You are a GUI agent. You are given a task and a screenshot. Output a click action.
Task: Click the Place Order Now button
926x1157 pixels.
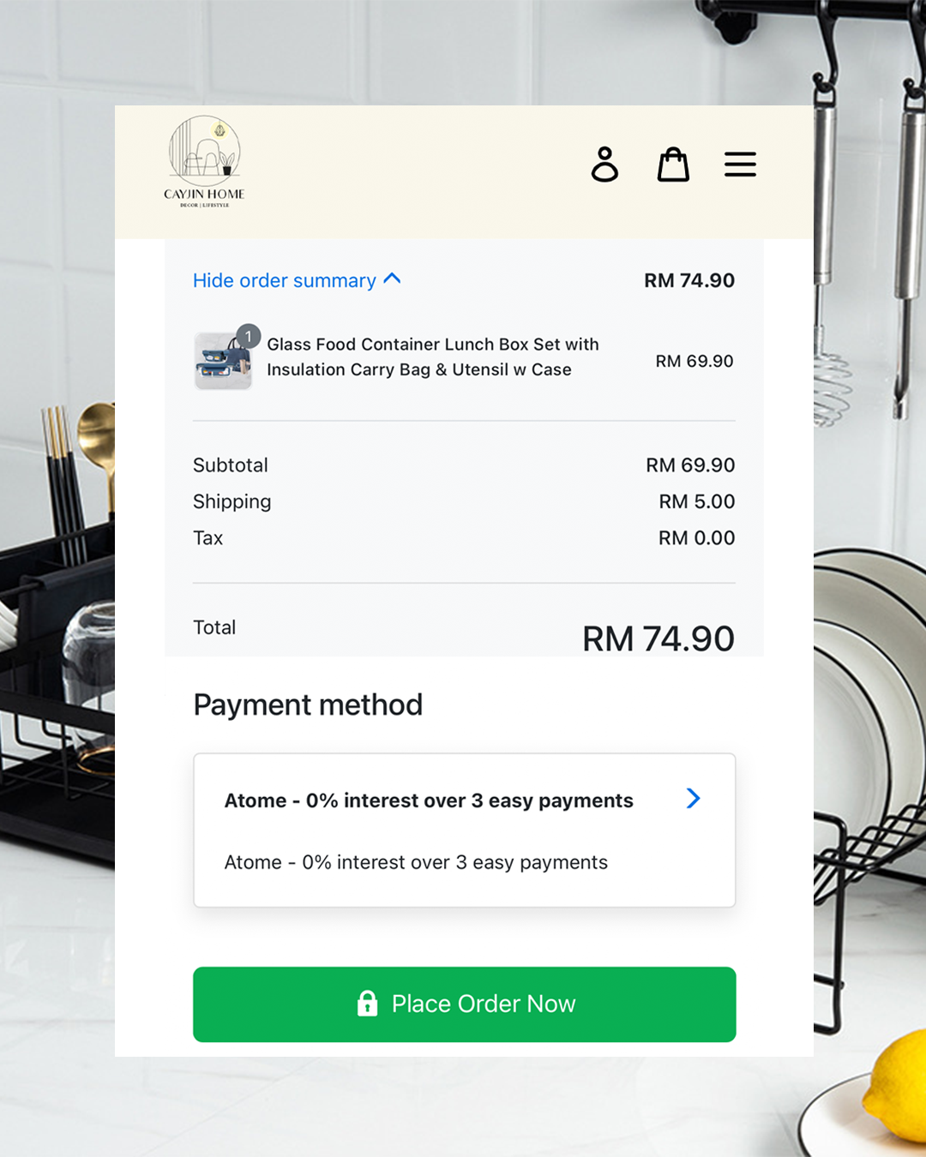(x=464, y=1004)
